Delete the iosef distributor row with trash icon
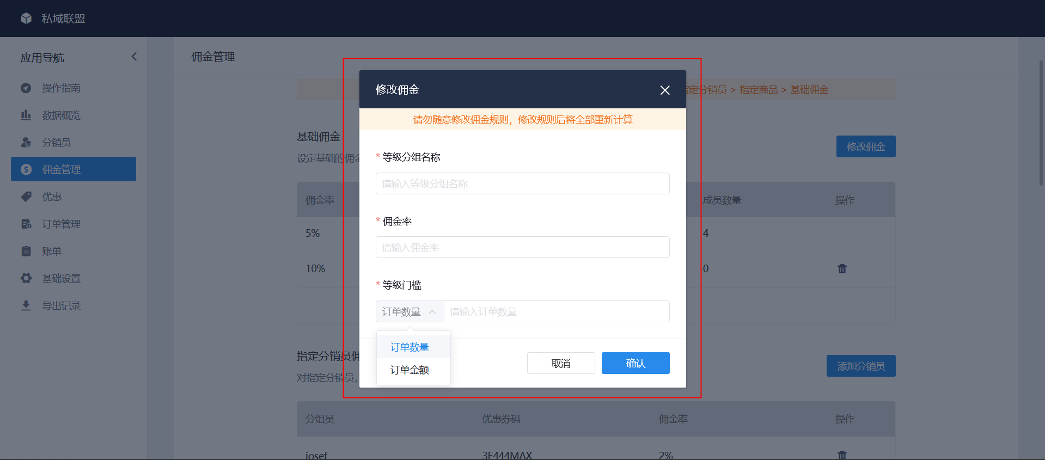The height and width of the screenshot is (460, 1045). (x=842, y=455)
